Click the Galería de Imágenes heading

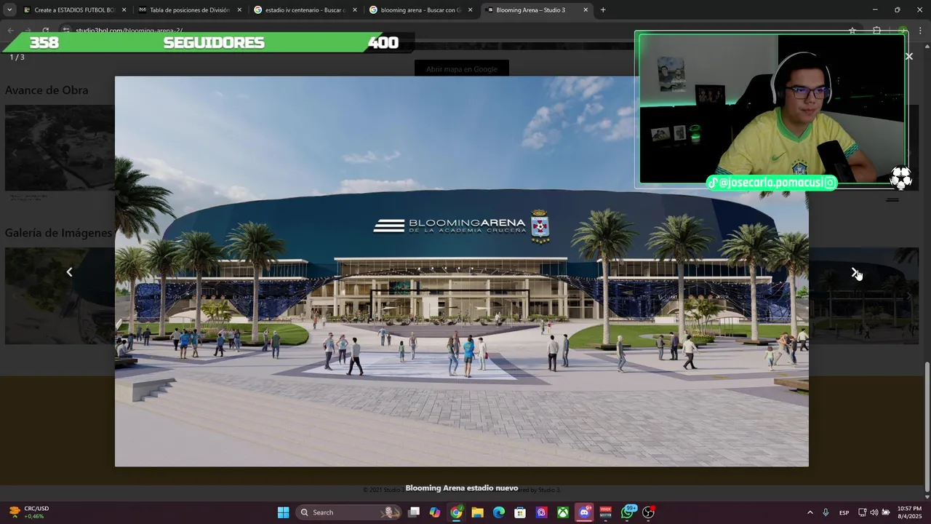[x=58, y=233]
